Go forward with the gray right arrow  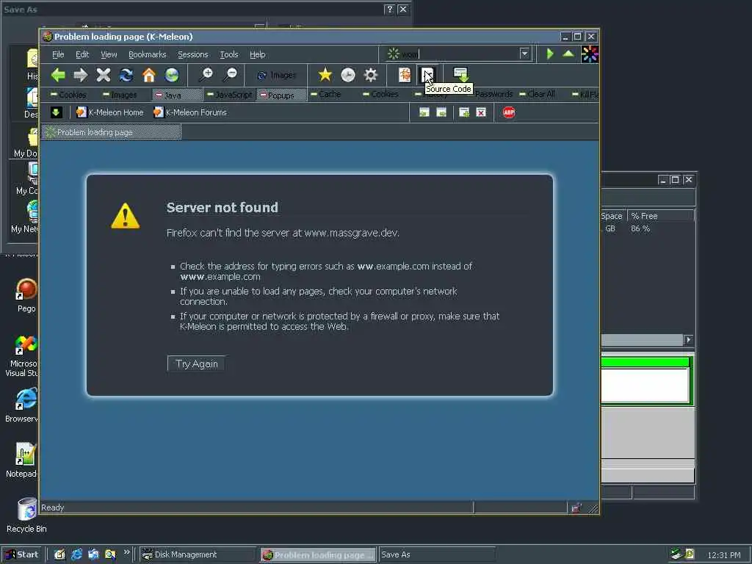[x=81, y=75]
